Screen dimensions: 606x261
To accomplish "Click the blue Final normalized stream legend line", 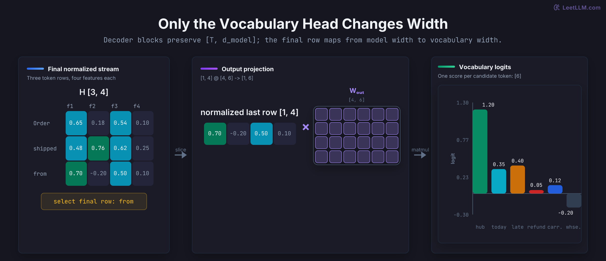I will (x=35, y=69).
